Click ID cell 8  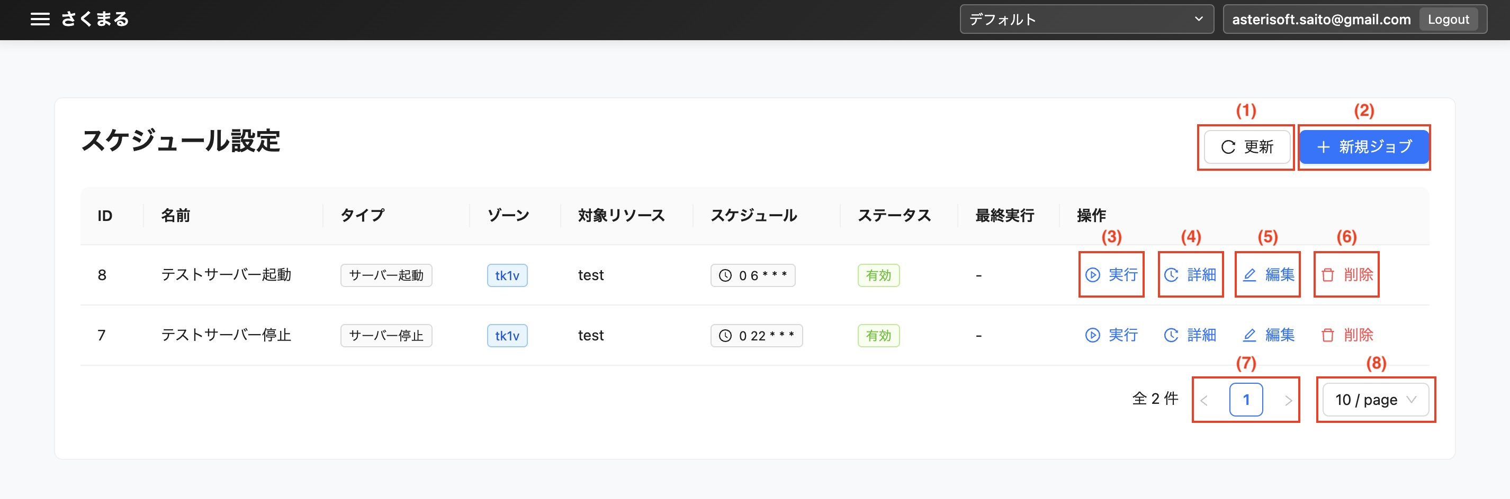tap(102, 275)
